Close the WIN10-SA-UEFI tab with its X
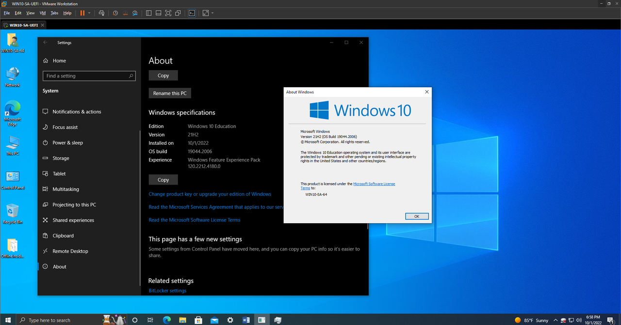The image size is (621, 325). click(x=43, y=25)
